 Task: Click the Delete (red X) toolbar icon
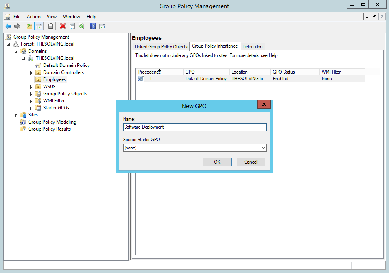tap(62, 26)
